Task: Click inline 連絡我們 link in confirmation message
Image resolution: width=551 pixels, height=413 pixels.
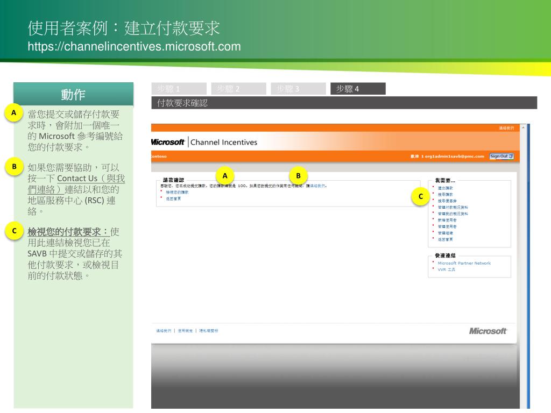Action: [317, 186]
